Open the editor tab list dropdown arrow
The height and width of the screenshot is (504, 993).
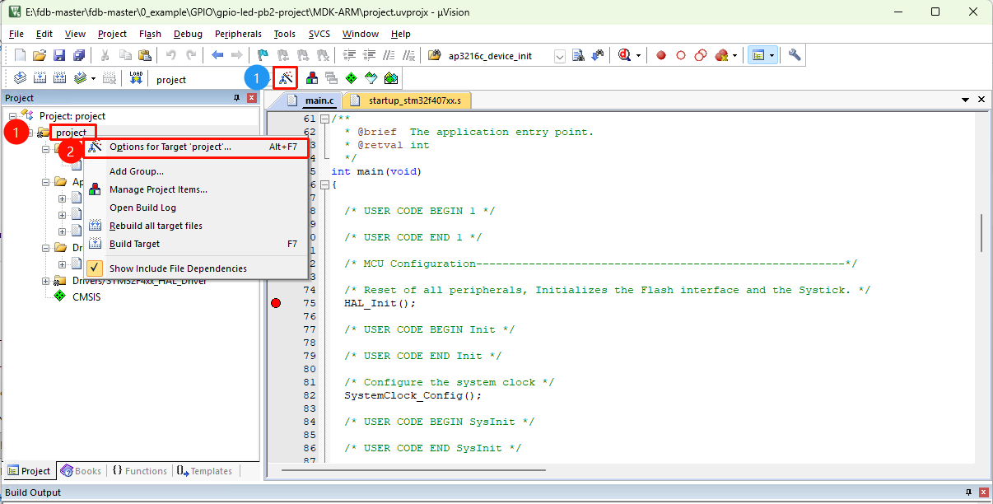(965, 100)
